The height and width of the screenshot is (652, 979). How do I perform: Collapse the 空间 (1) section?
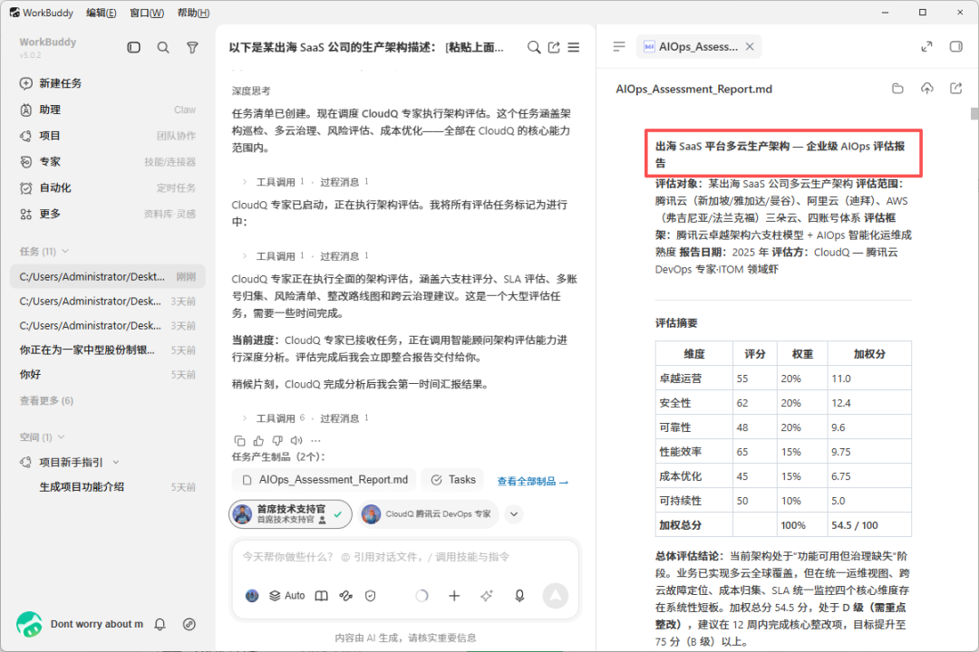click(x=42, y=437)
